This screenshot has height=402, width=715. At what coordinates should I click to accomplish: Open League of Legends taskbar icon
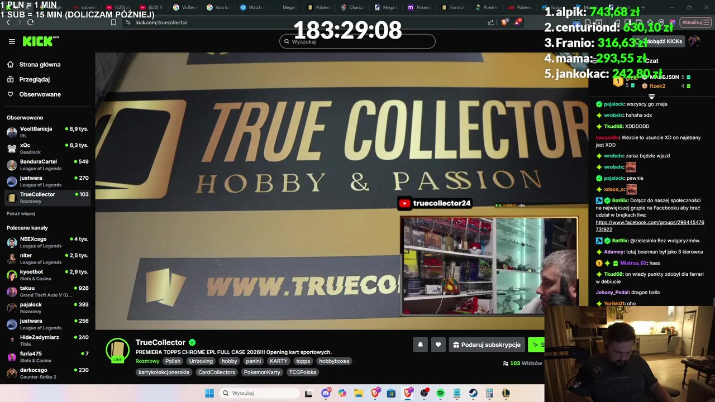(x=506, y=393)
